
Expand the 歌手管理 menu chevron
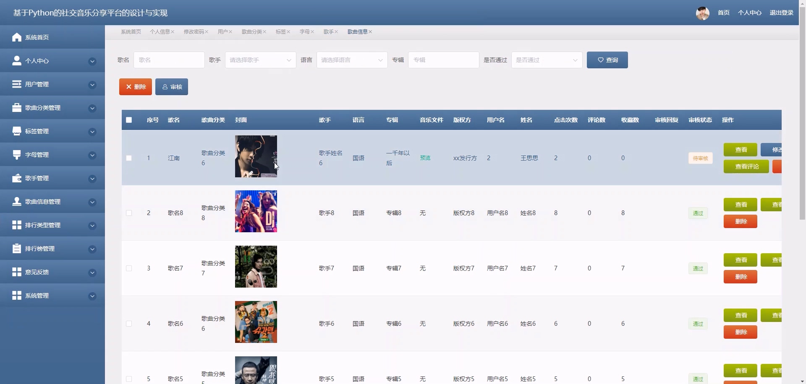(x=92, y=179)
